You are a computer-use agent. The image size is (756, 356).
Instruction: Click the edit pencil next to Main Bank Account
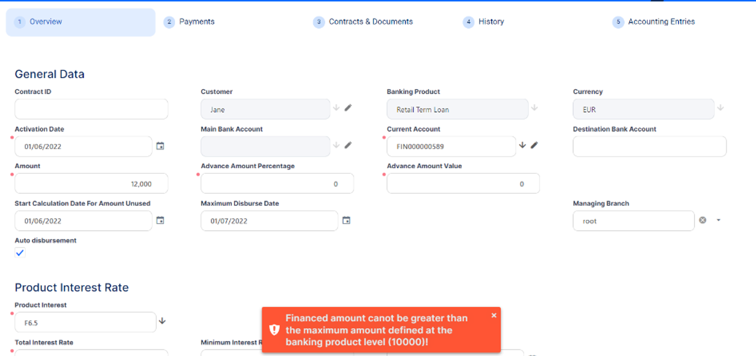tap(348, 145)
